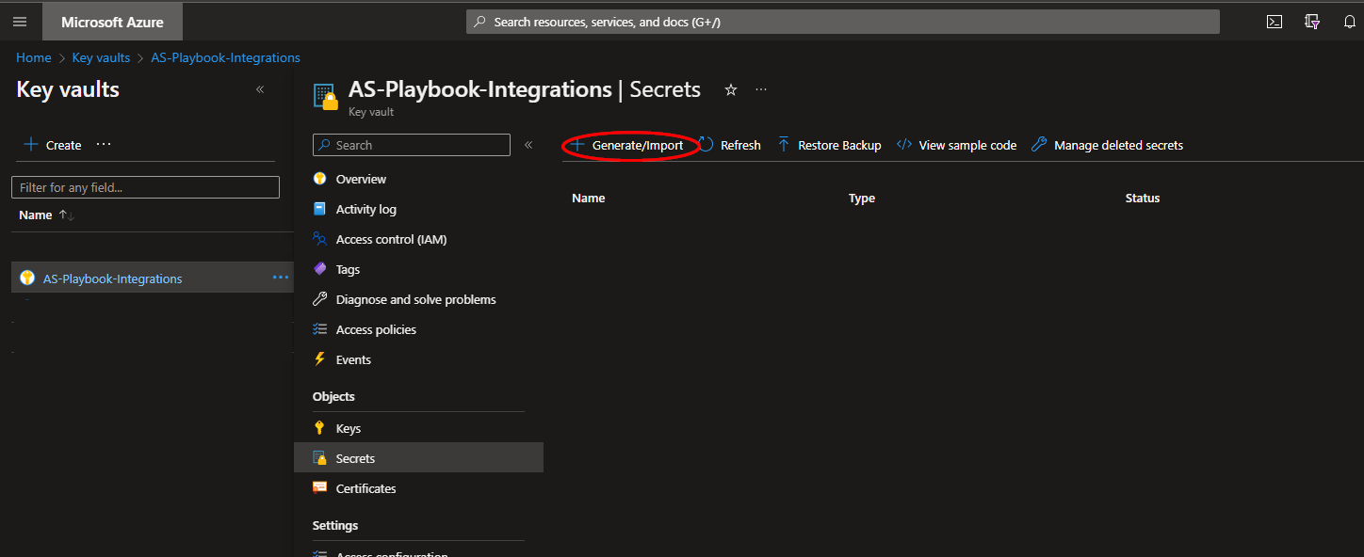The height and width of the screenshot is (557, 1364).
Task: Click the Access control people icon
Action: 320,239
